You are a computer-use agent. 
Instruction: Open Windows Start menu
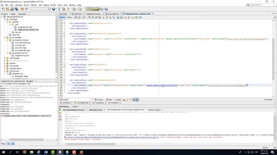tap(3, 152)
